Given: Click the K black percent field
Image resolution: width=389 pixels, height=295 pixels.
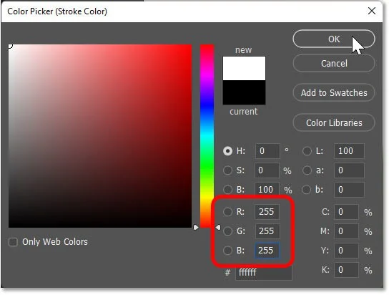Looking at the screenshot, I should pos(346,270).
